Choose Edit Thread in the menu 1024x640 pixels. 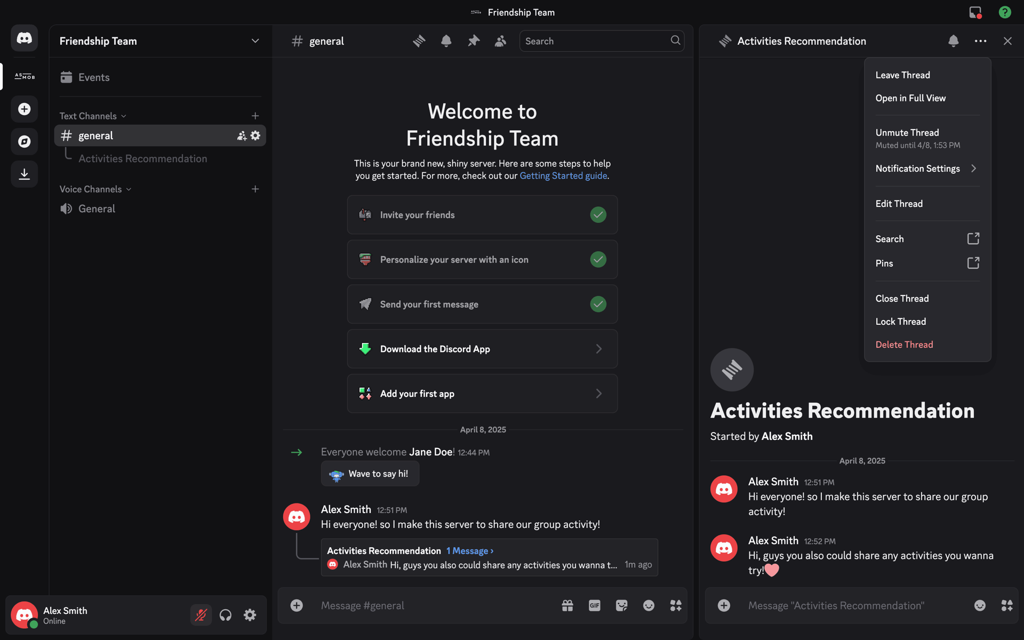(x=927, y=204)
